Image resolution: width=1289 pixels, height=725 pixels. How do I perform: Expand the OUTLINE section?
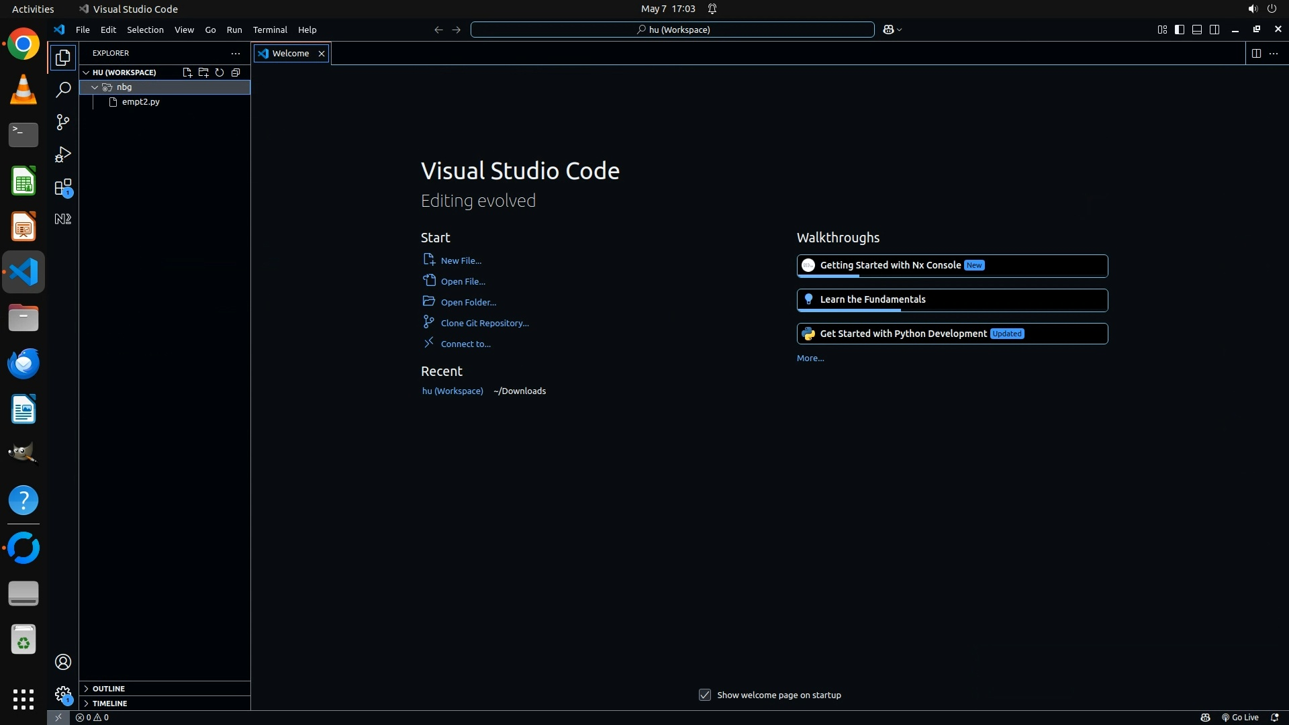108,689
